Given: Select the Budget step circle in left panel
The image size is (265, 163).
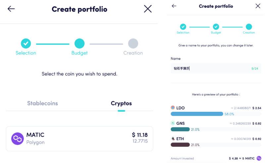Looking at the screenshot, I should click(x=79, y=44).
